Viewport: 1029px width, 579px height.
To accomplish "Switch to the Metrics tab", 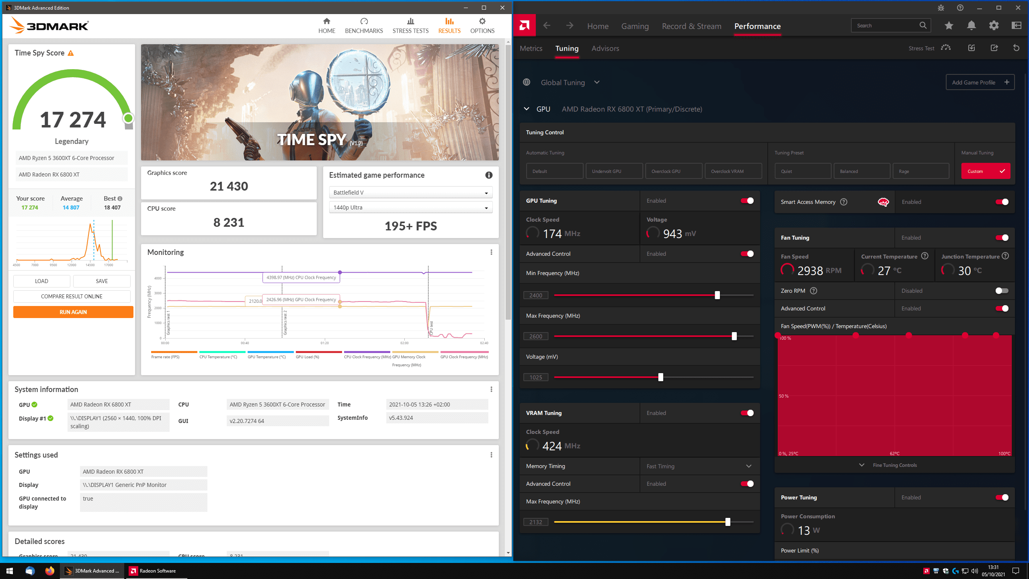I will click(531, 48).
